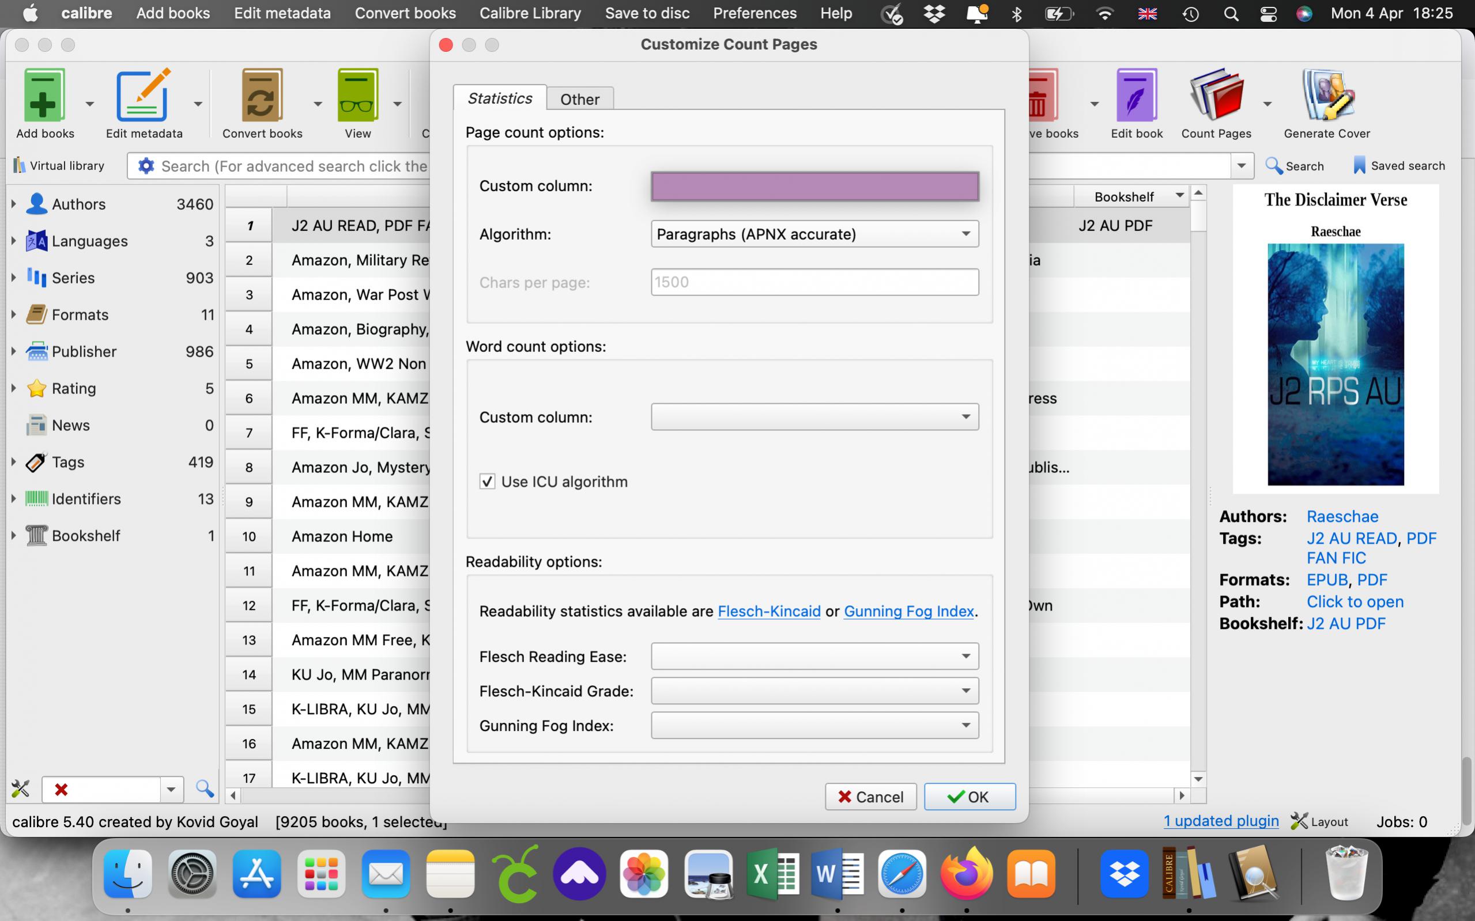Click the purple Page count Custom column field
Screen dimensions: 1475x921
(x=814, y=186)
